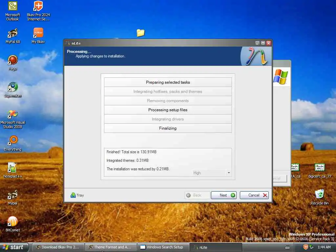Viewport: 336px width, 252px height.
Task: Click the nLite logo in the header
Action: pyautogui.click(x=256, y=56)
